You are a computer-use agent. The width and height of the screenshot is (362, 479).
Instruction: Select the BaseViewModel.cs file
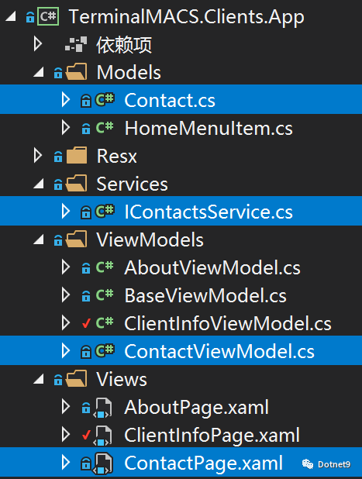coord(205,296)
